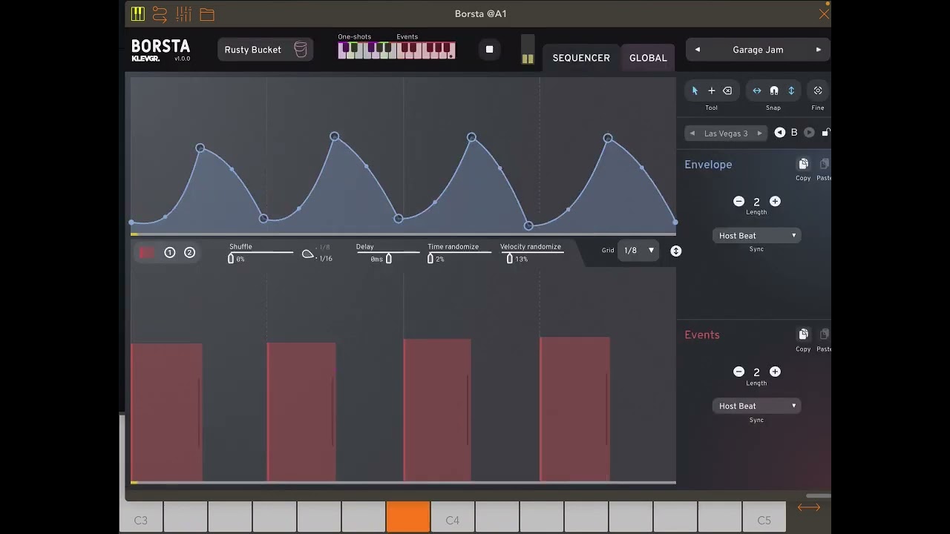
Task: Increase Events length
Action: (x=775, y=372)
